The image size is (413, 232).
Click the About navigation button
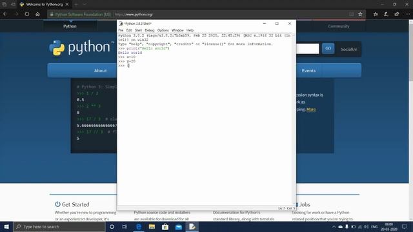pyautogui.click(x=101, y=70)
